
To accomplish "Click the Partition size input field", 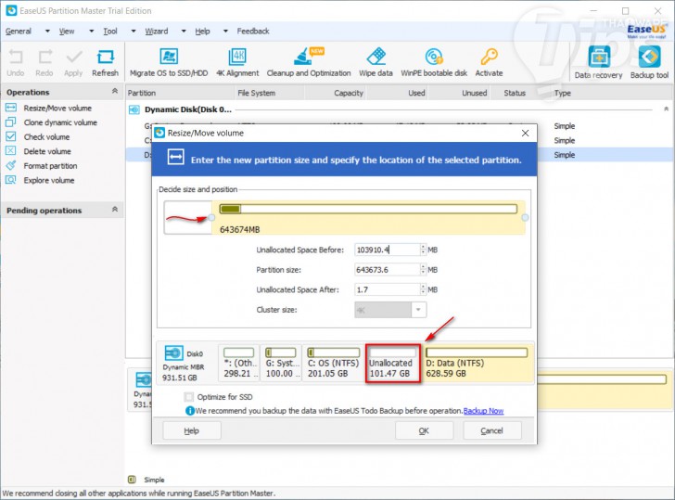I will coord(387,270).
